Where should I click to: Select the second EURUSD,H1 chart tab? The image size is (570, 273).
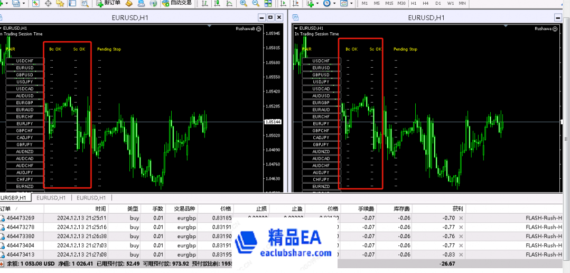click(91, 198)
